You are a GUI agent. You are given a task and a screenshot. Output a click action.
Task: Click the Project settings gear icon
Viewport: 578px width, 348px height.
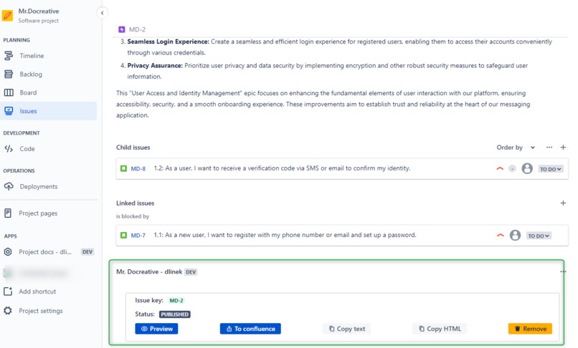8,311
